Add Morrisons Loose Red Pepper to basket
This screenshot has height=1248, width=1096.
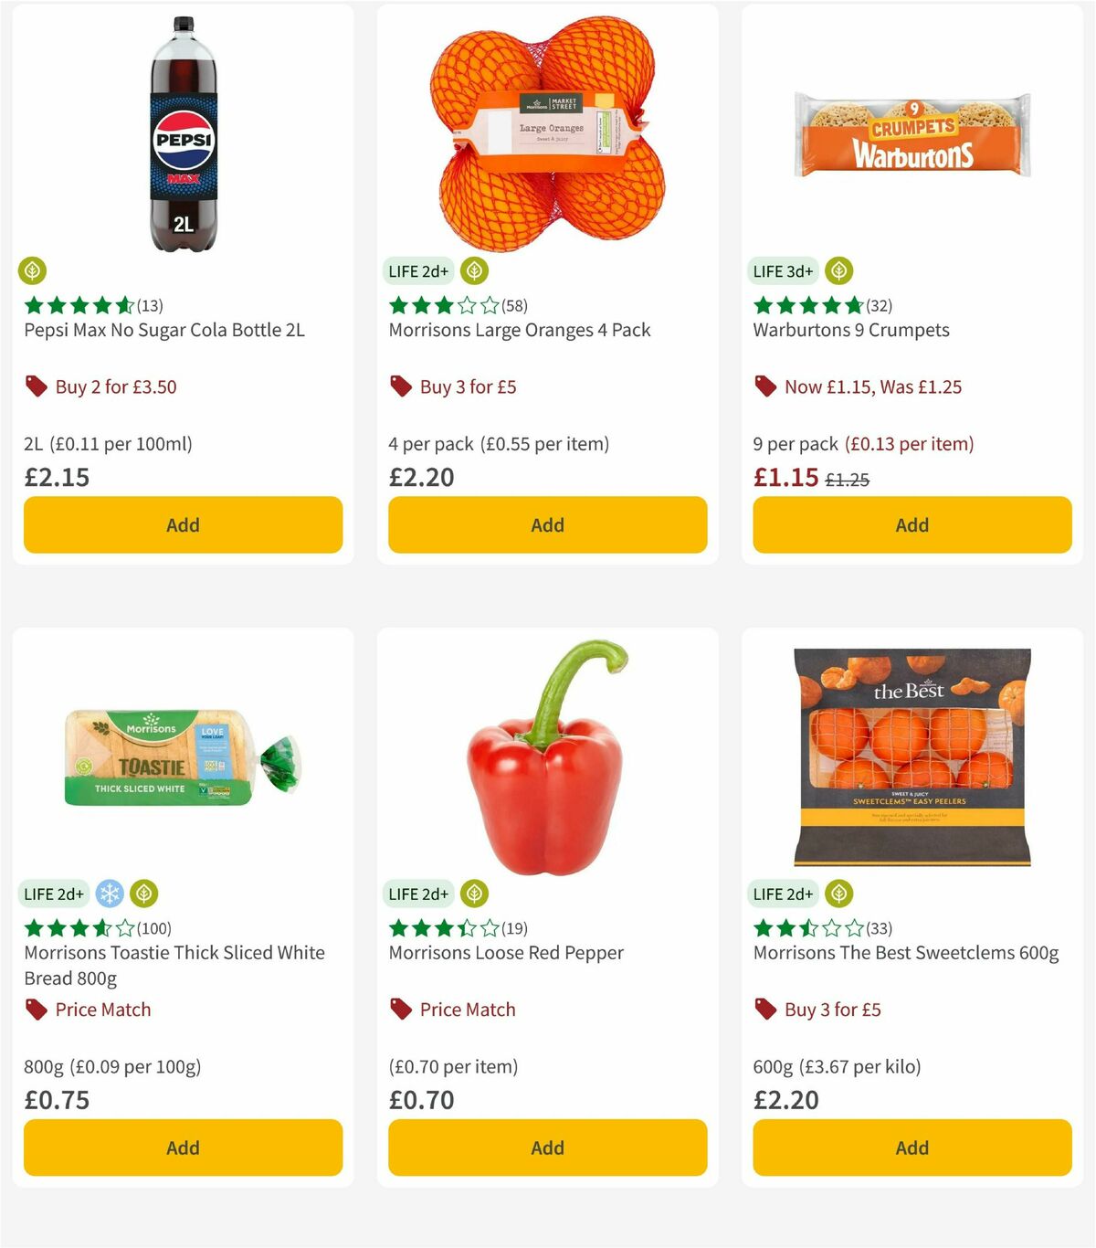click(x=546, y=1148)
